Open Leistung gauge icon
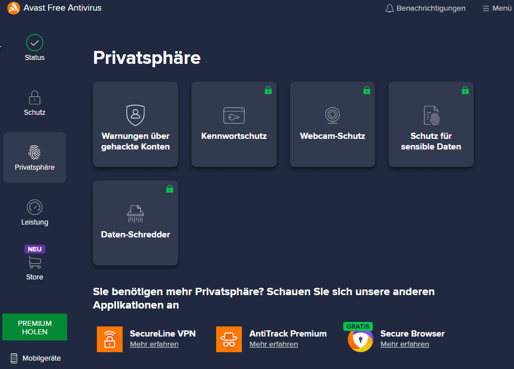514x369 pixels. (x=34, y=207)
